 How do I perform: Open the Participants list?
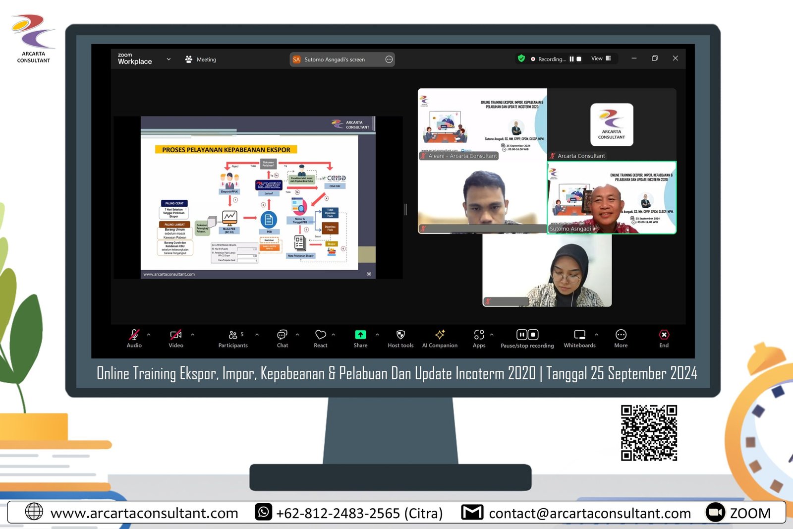(232, 335)
